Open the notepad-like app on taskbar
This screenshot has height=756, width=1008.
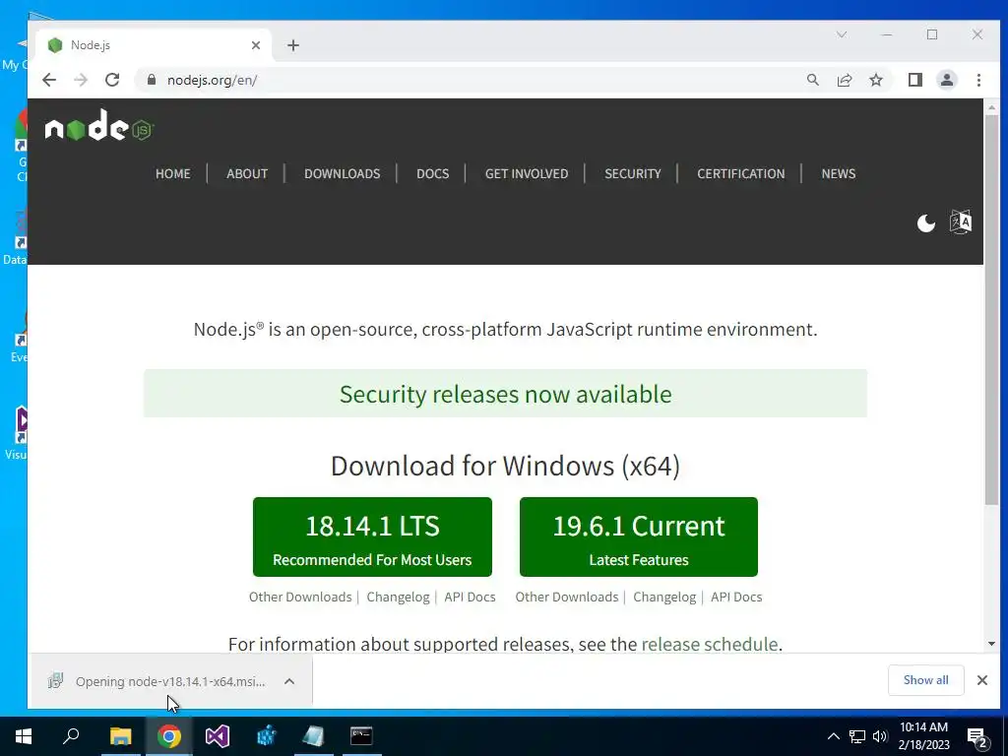pos(314,736)
